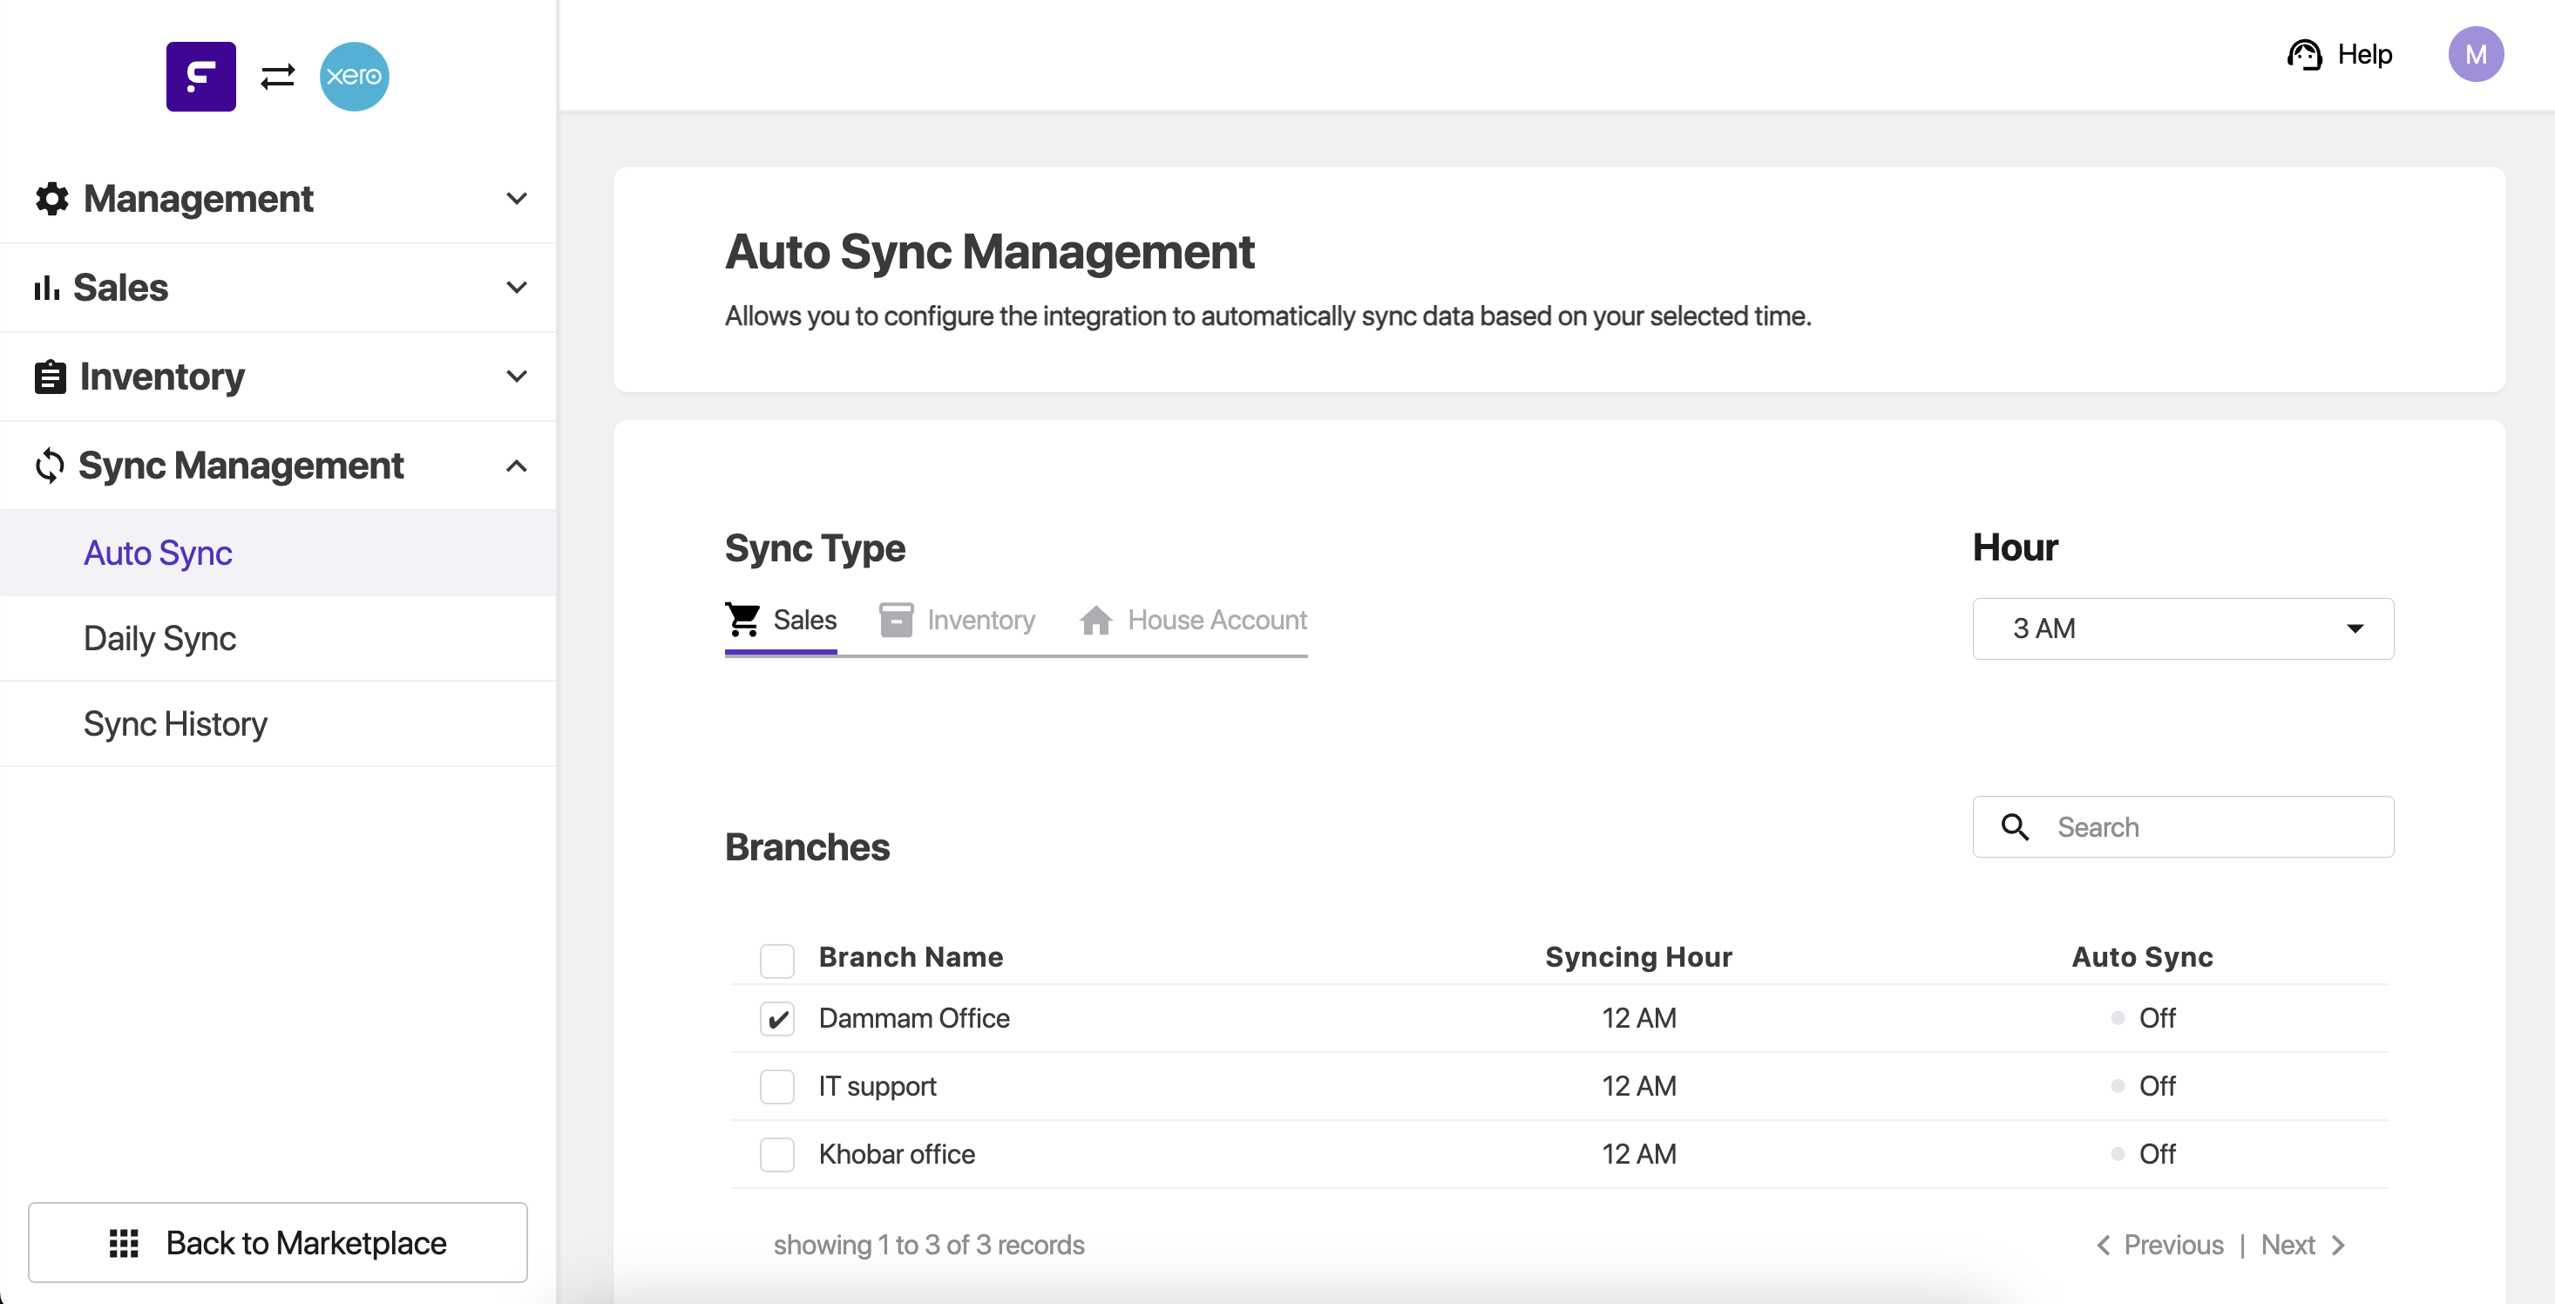Click the Foodics purple logo icon
2555x1304 pixels.
click(x=200, y=77)
